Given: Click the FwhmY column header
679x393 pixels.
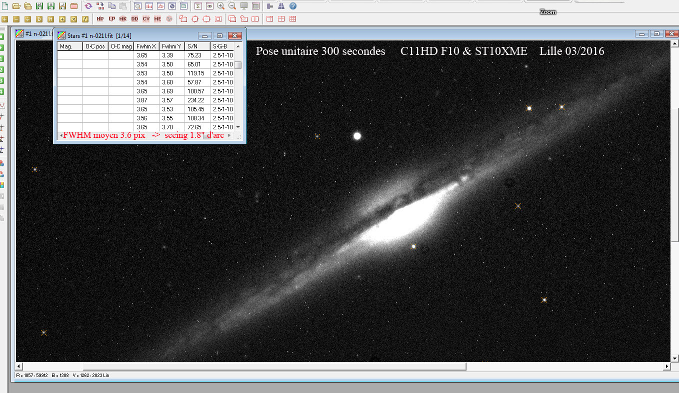Looking at the screenshot, I should pos(172,46).
